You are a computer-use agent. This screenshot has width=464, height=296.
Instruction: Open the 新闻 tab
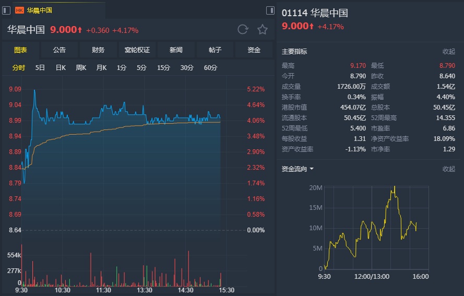click(176, 50)
